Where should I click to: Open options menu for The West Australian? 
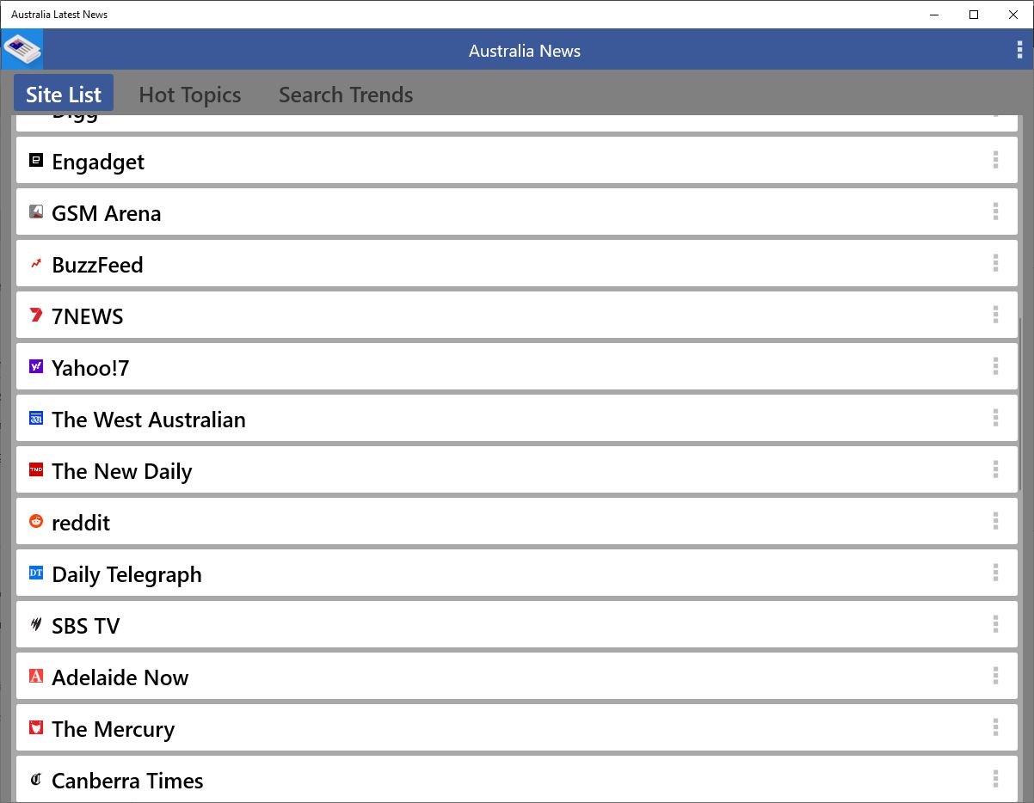pyautogui.click(x=995, y=418)
